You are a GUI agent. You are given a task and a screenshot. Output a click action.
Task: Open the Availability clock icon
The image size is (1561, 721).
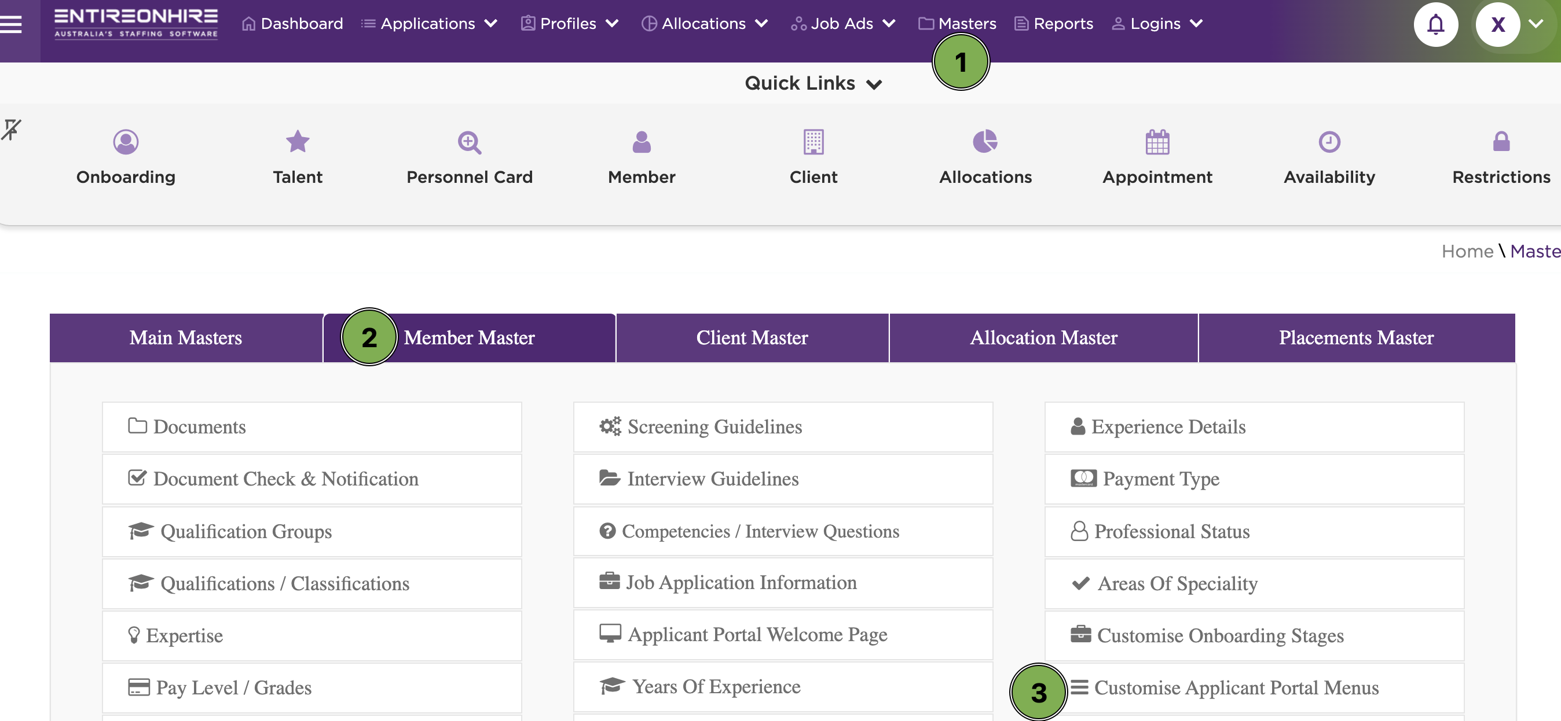[1329, 142]
